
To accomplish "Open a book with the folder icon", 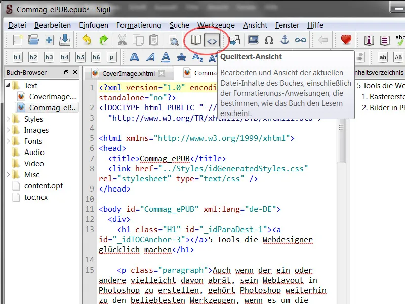I will pos(33,40).
